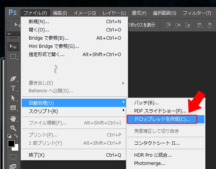Select the Rectangular Marquee tool
The image size is (216, 169).
pos(13,56)
